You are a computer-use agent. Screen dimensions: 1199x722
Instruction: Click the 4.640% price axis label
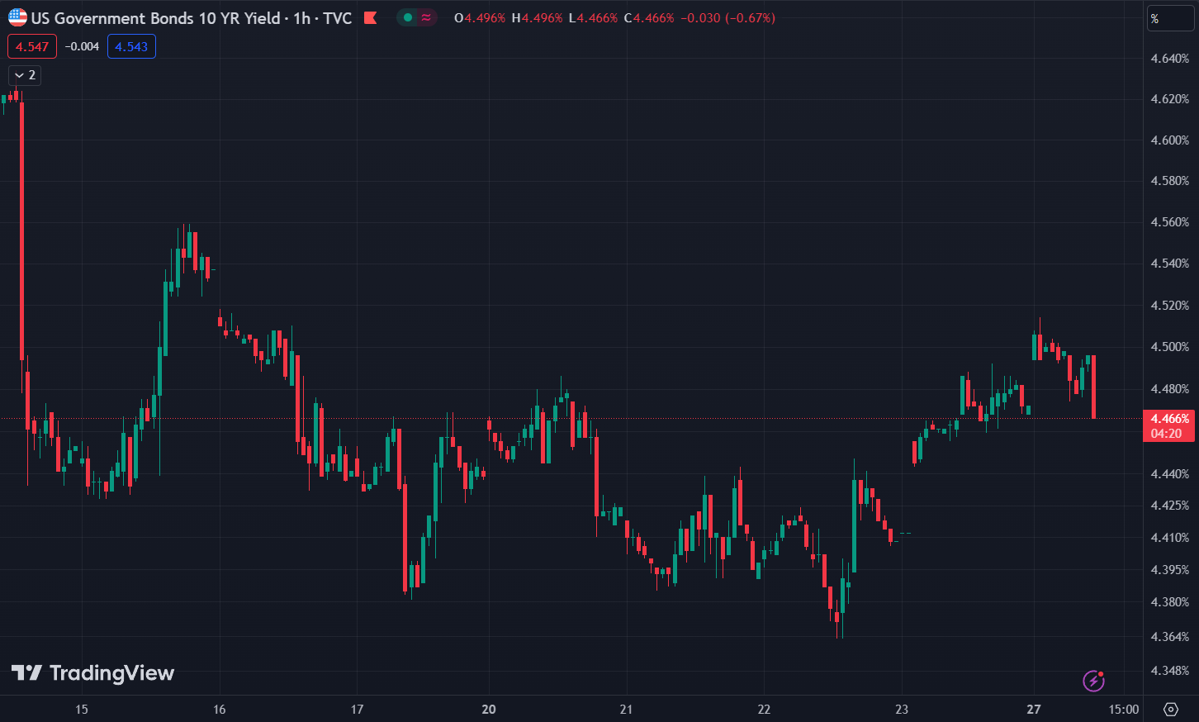[x=1170, y=58]
